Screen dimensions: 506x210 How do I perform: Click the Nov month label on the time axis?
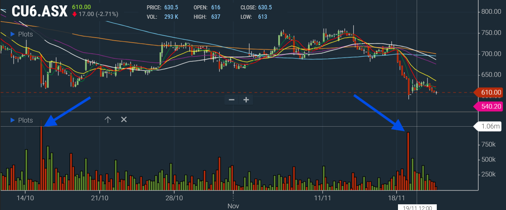pos(233,206)
